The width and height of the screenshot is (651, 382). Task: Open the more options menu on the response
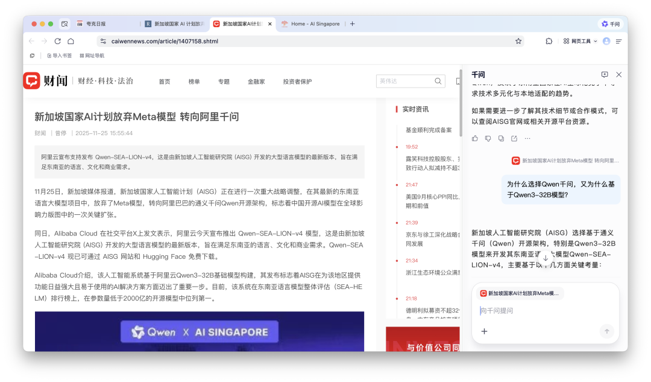(x=527, y=138)
